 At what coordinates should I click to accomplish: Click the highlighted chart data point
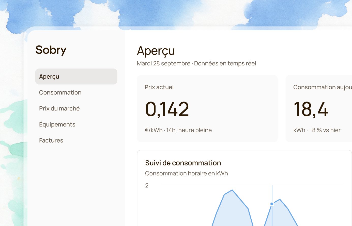click(x=272, y=204)
